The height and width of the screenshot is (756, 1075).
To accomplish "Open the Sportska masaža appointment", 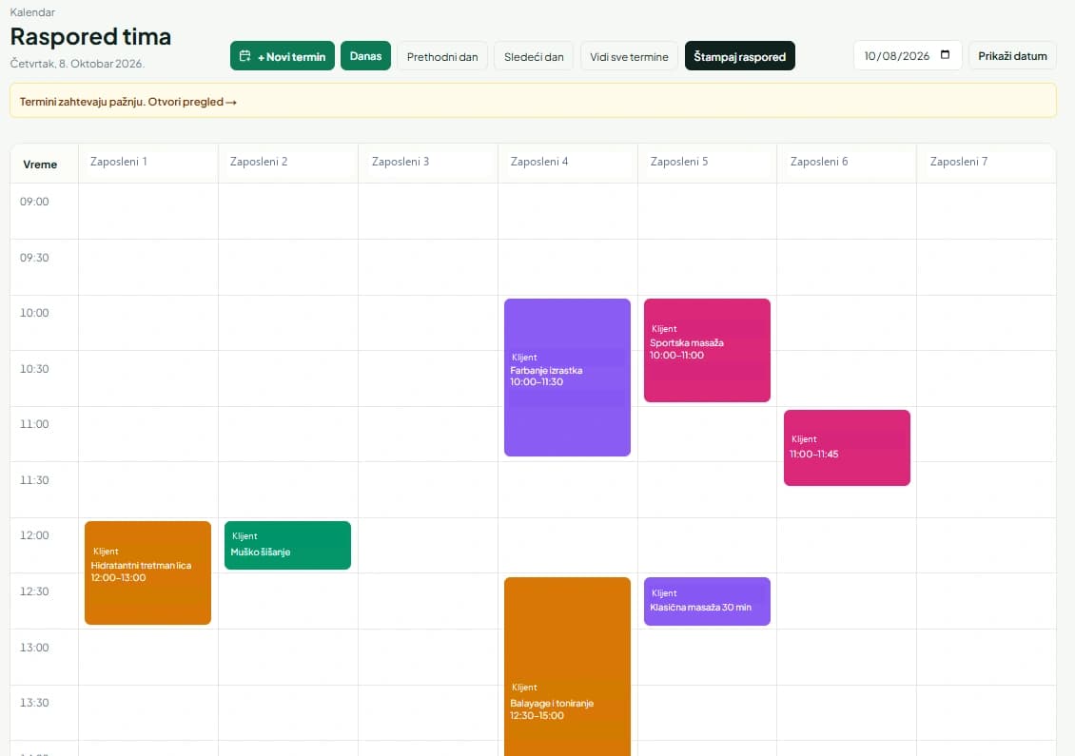I will (707, 350).
